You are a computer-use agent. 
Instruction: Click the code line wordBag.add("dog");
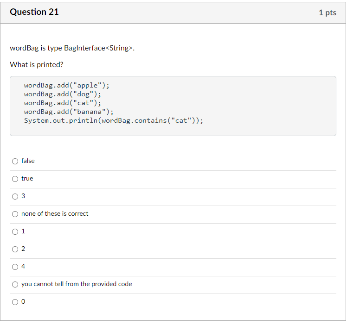coord(63,94)
